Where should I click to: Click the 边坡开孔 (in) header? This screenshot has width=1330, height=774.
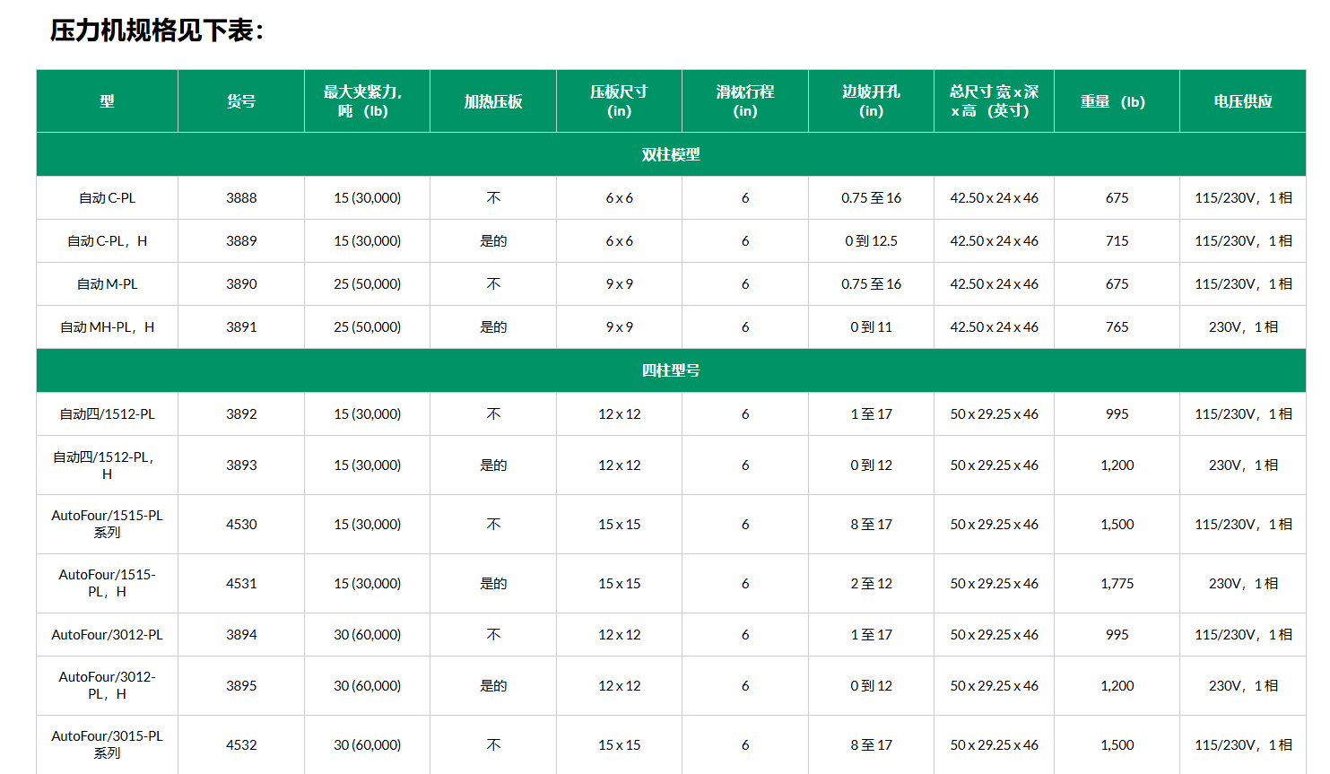tap(871, 101)
